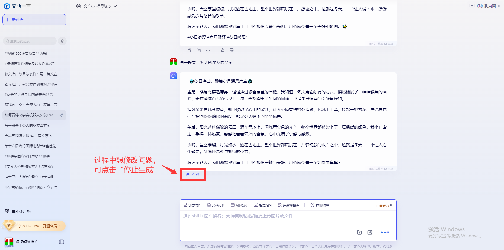The width and height of the screenshot is (504, 250).
Task: Open the 《文心一言用户协议》 link
Action: coord(279,246)
